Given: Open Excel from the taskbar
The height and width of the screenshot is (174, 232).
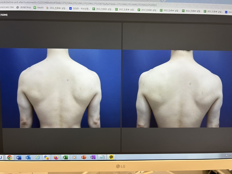Looking at the screenshot, I should (x=65, y=157).
